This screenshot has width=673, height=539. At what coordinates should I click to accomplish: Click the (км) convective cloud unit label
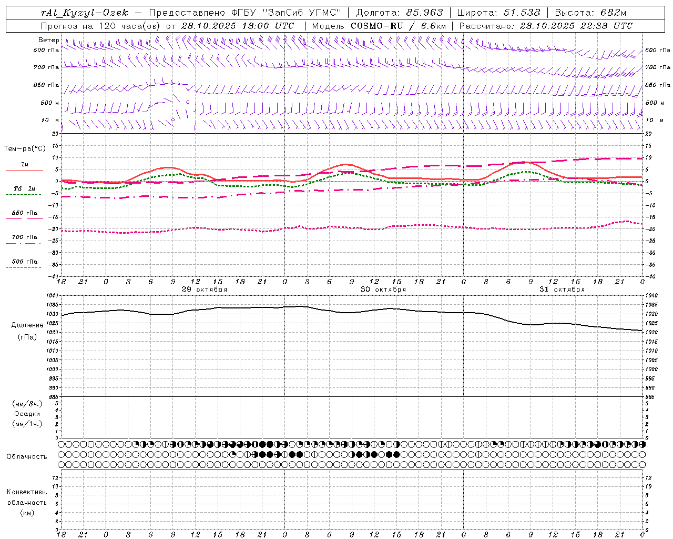coord(27,513)
